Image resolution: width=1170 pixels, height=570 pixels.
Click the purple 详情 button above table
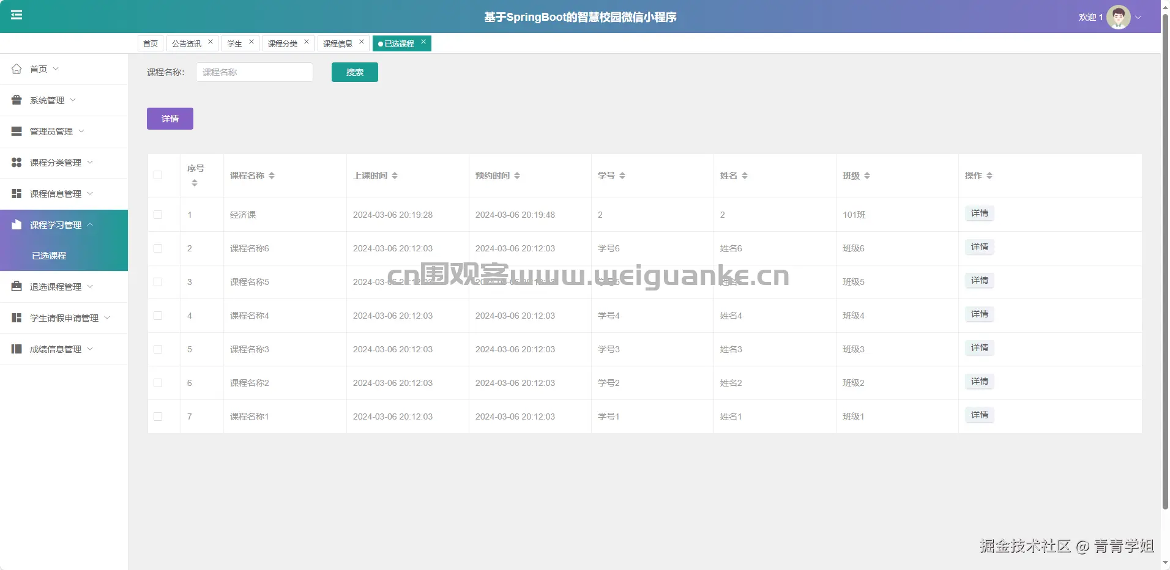click(x=170, y=119)
